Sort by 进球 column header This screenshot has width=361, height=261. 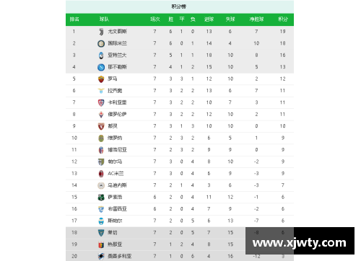click(x=209, y=19)
